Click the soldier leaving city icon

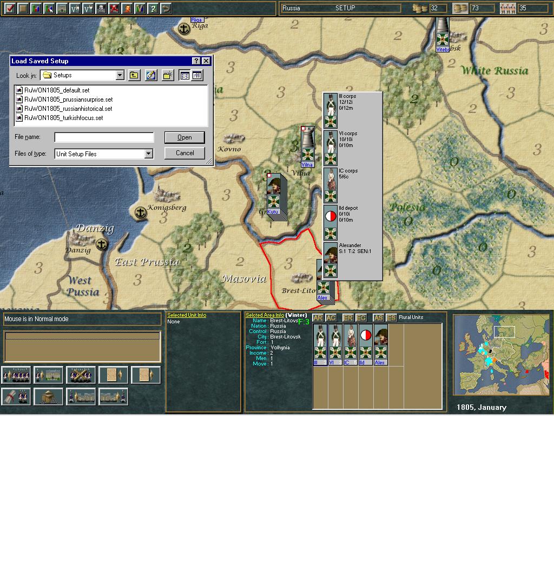[x=113, y=397]
